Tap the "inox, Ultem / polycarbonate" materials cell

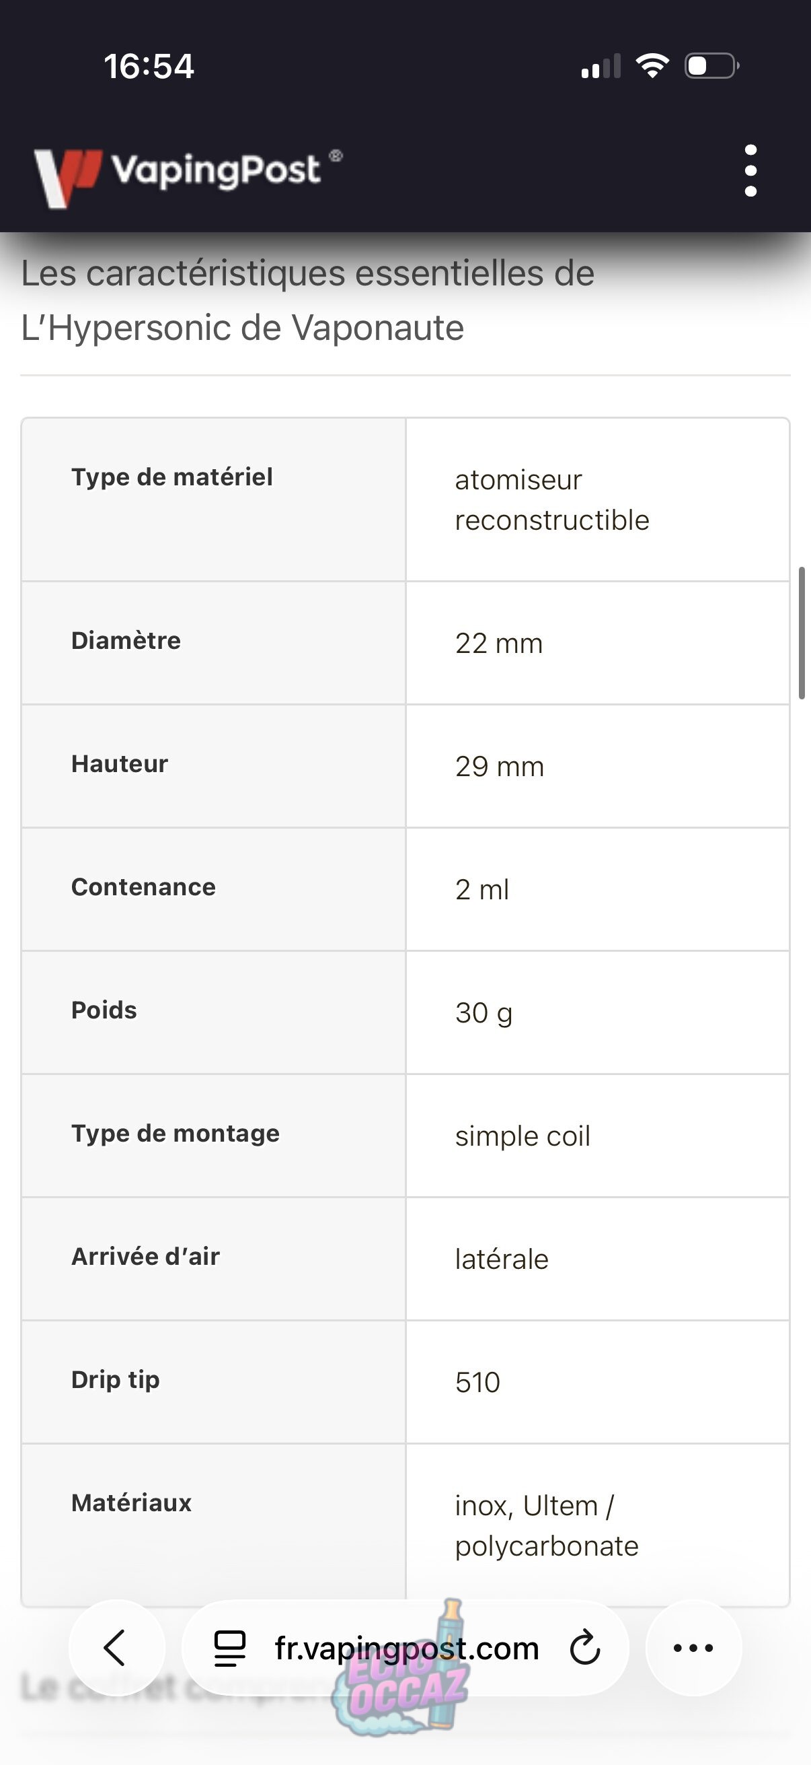click(546, 1526)
